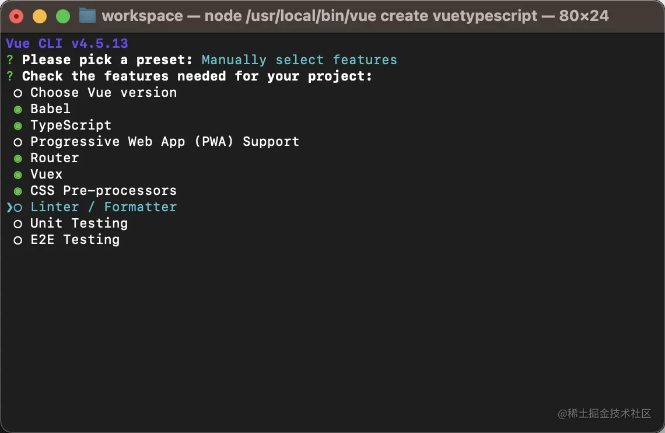Viewport: 665px width, 433px height.
Task: Uncheck the Babel feature circle
Action: click(18, 109)
